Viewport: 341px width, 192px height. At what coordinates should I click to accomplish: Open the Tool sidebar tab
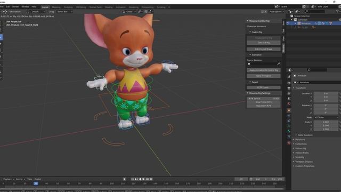point(283,31)
